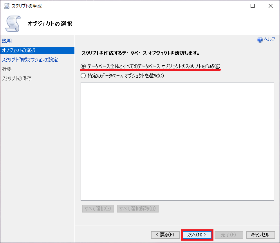Minimize the スクリプトの生成 window
Screen dimensions: 280x243
click(235, 6)
